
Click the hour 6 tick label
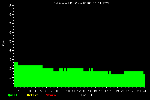(46, 91)
